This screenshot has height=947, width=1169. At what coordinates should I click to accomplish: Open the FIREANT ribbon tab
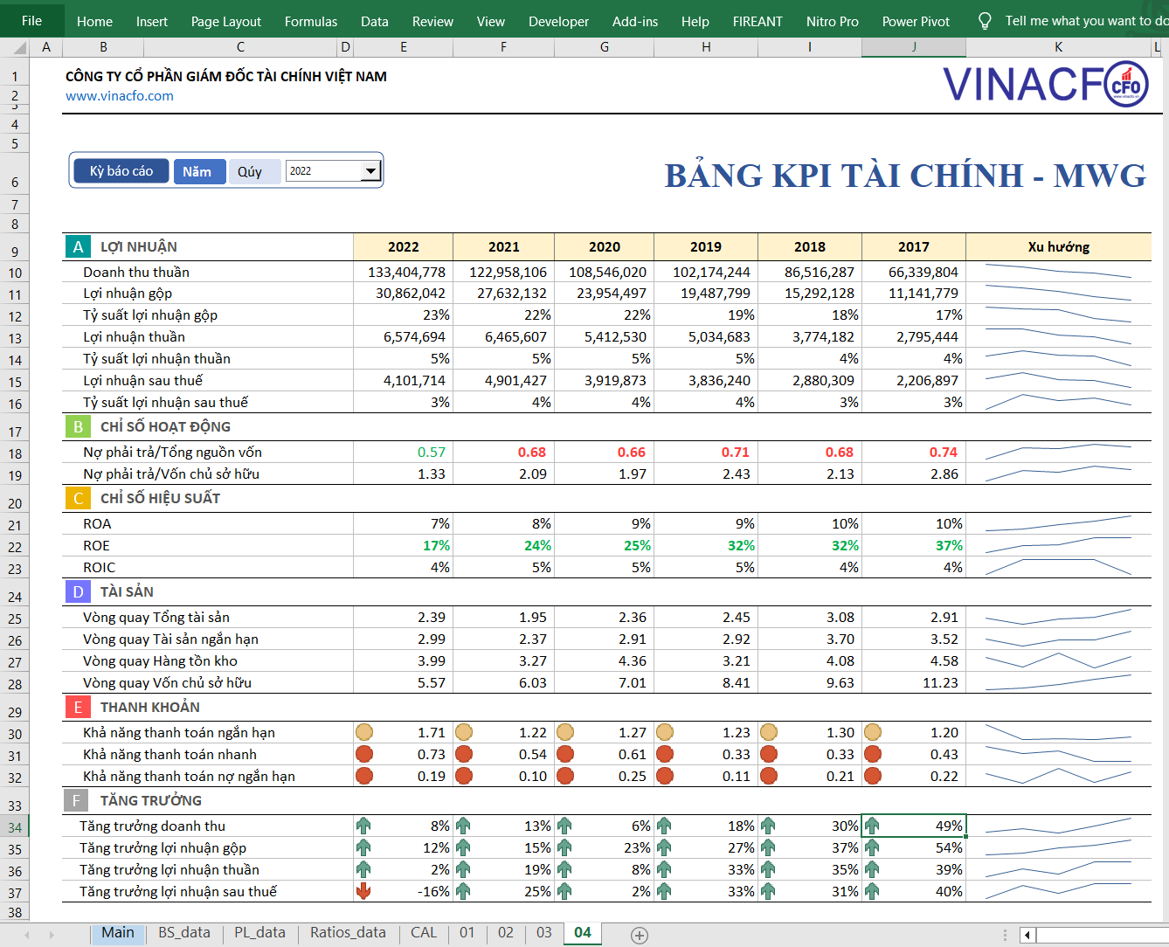757,21
